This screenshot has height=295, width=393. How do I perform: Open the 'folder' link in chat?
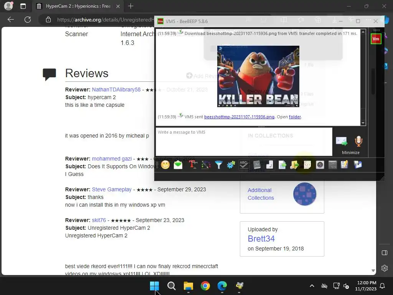coord(295,117)
